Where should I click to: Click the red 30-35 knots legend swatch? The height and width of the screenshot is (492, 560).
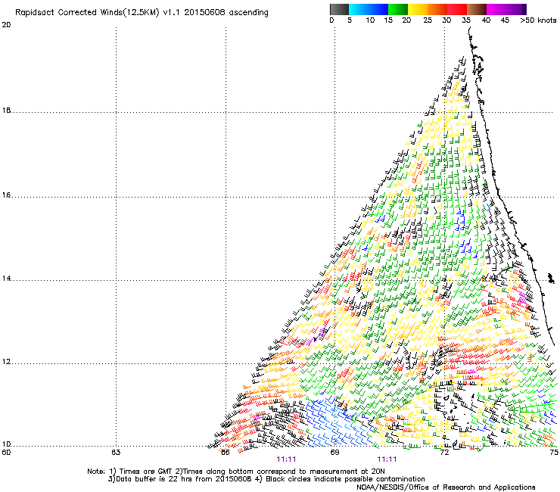[x=457, y=9]
